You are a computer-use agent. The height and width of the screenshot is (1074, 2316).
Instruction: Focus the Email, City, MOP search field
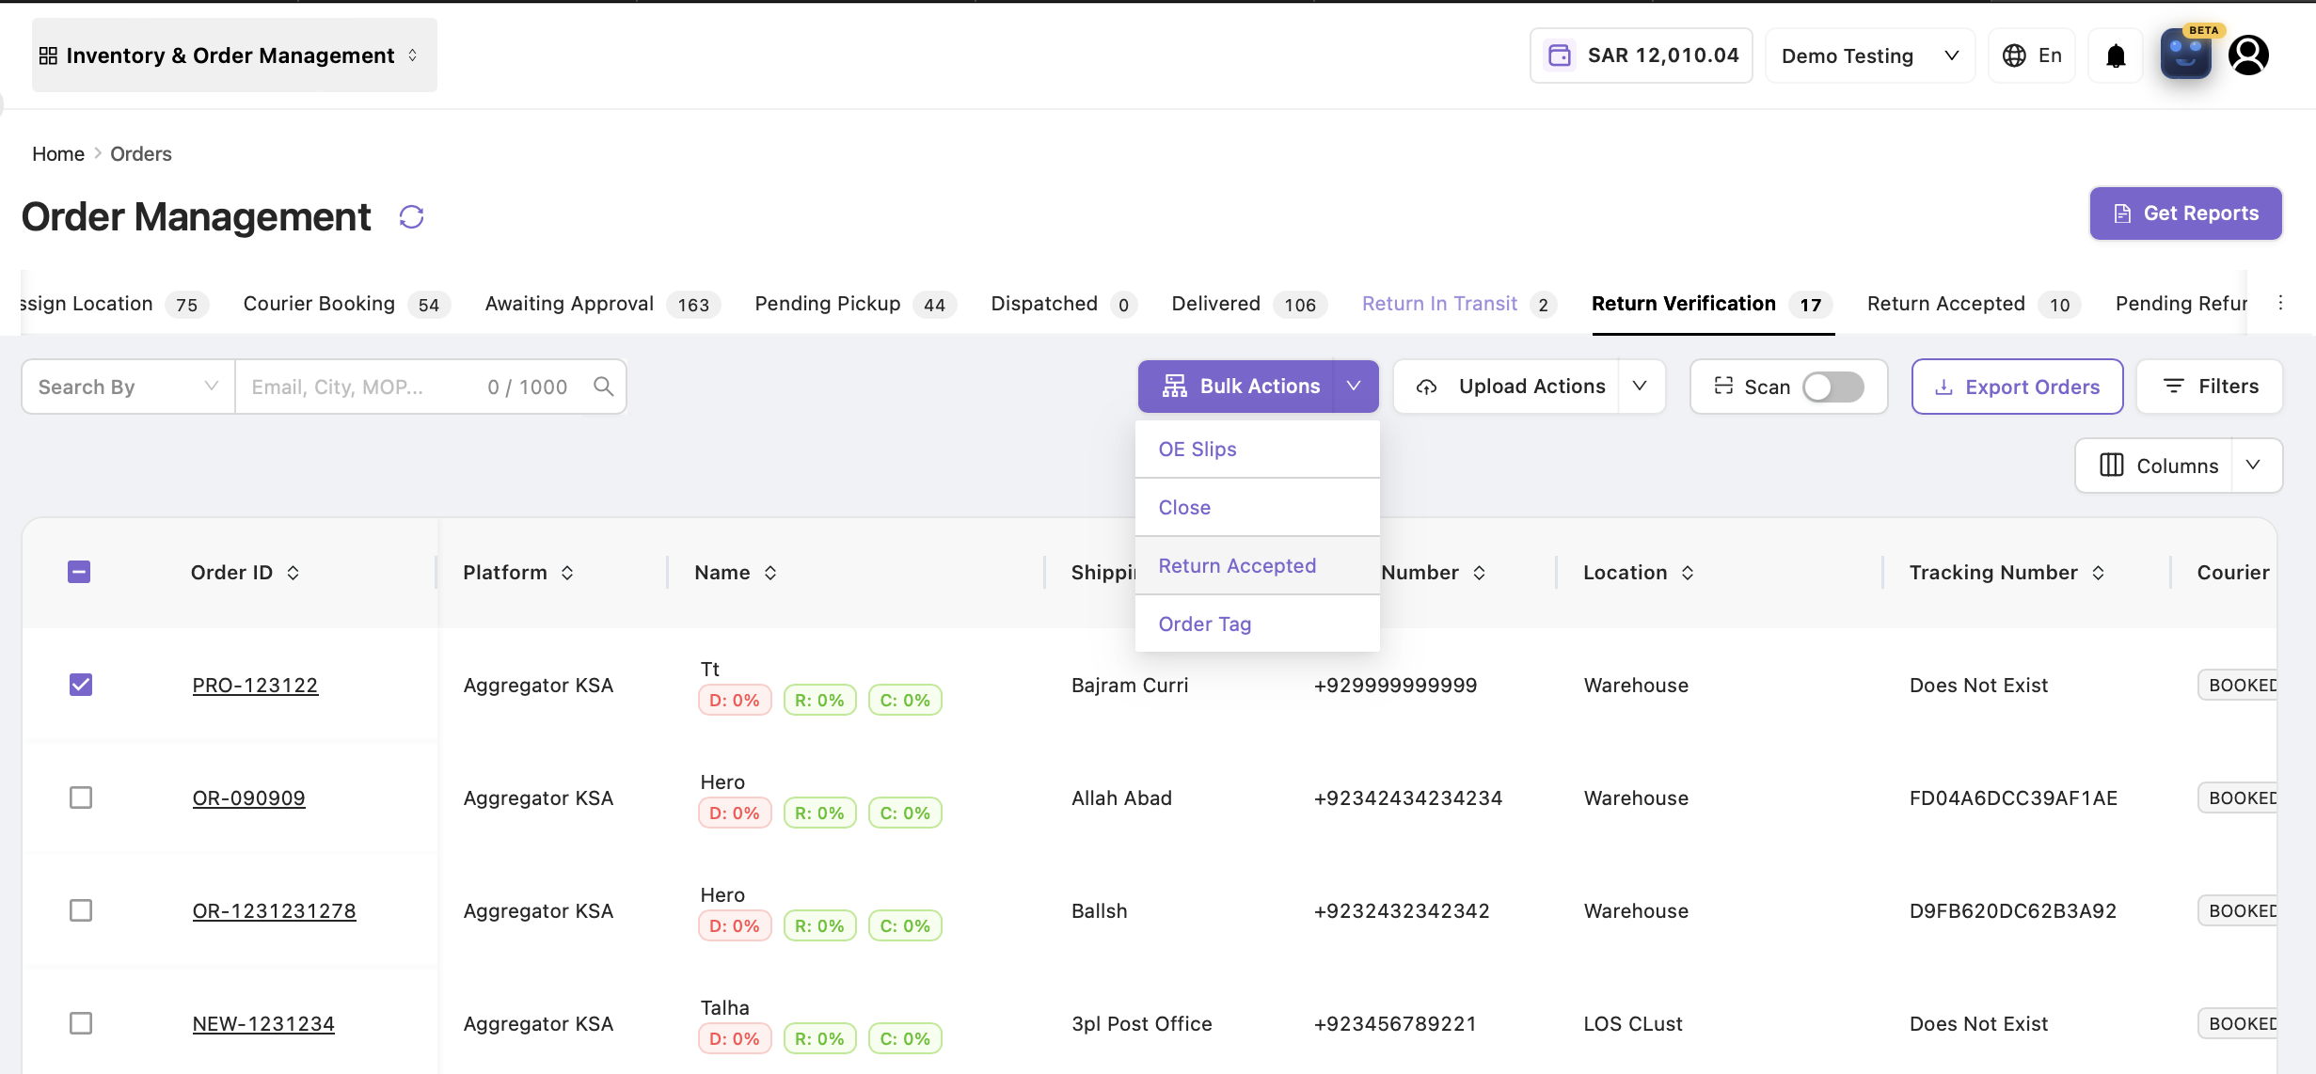362,387
